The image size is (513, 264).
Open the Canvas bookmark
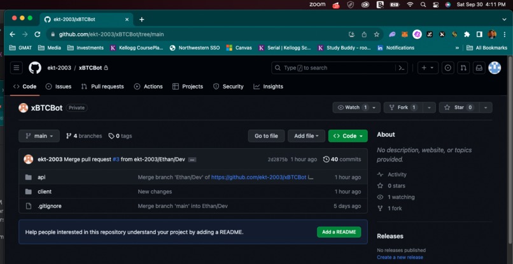coord(239,48)
